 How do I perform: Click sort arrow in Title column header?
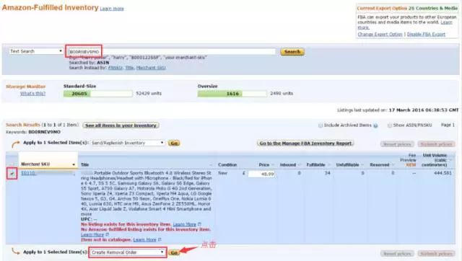(x=211, y=165)
